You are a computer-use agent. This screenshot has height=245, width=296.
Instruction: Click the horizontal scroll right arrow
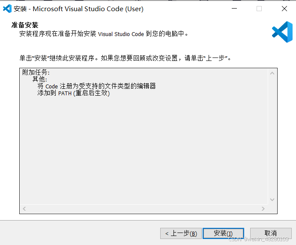click(263, 209)
